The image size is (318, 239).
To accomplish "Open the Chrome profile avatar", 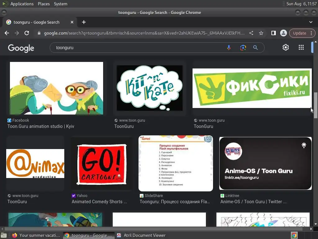I will [283, 33].
